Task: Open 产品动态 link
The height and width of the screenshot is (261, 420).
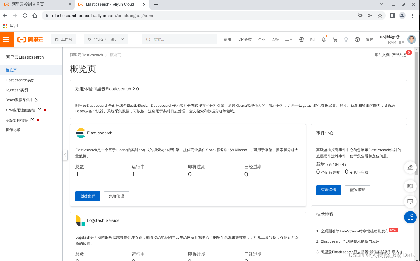Action: [400, 55]
